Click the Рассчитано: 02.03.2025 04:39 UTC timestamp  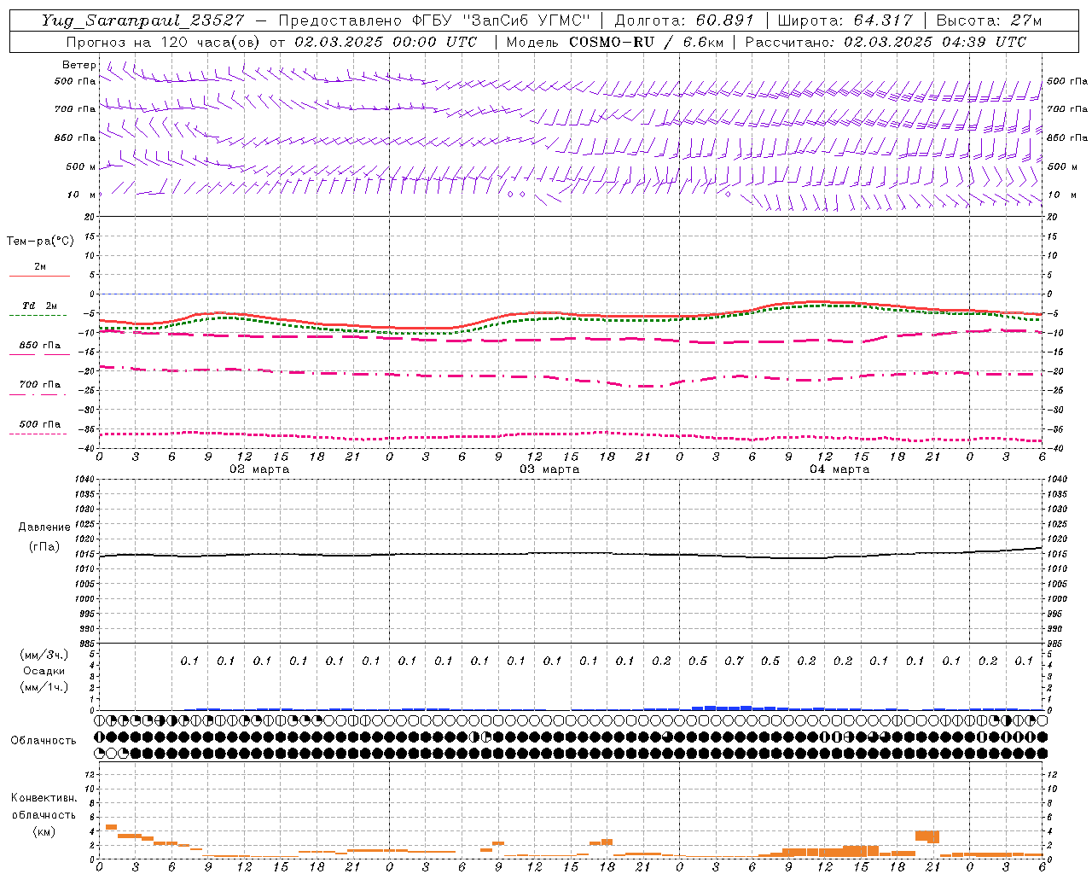point(886,42)
